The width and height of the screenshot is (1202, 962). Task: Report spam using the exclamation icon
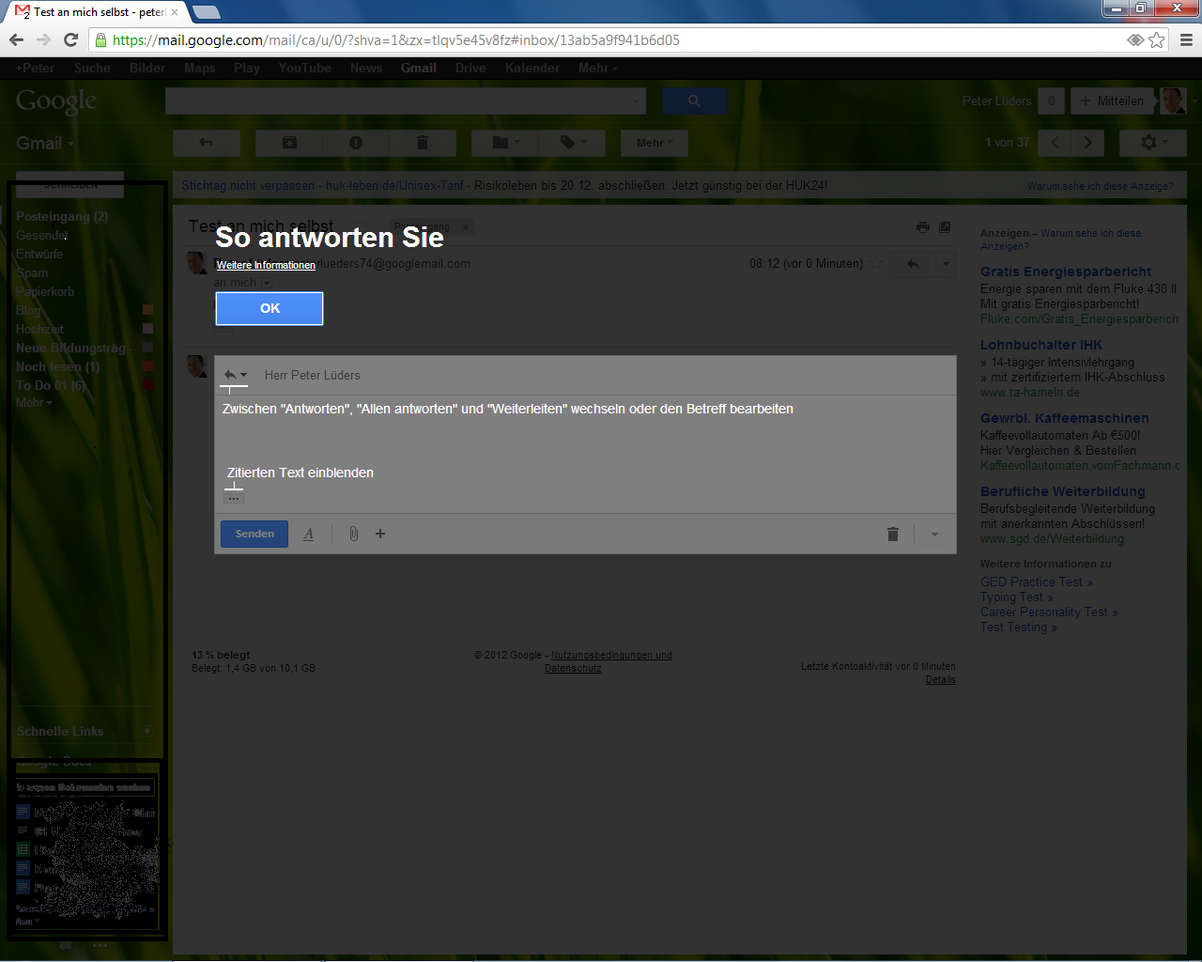tap(356, 143)
